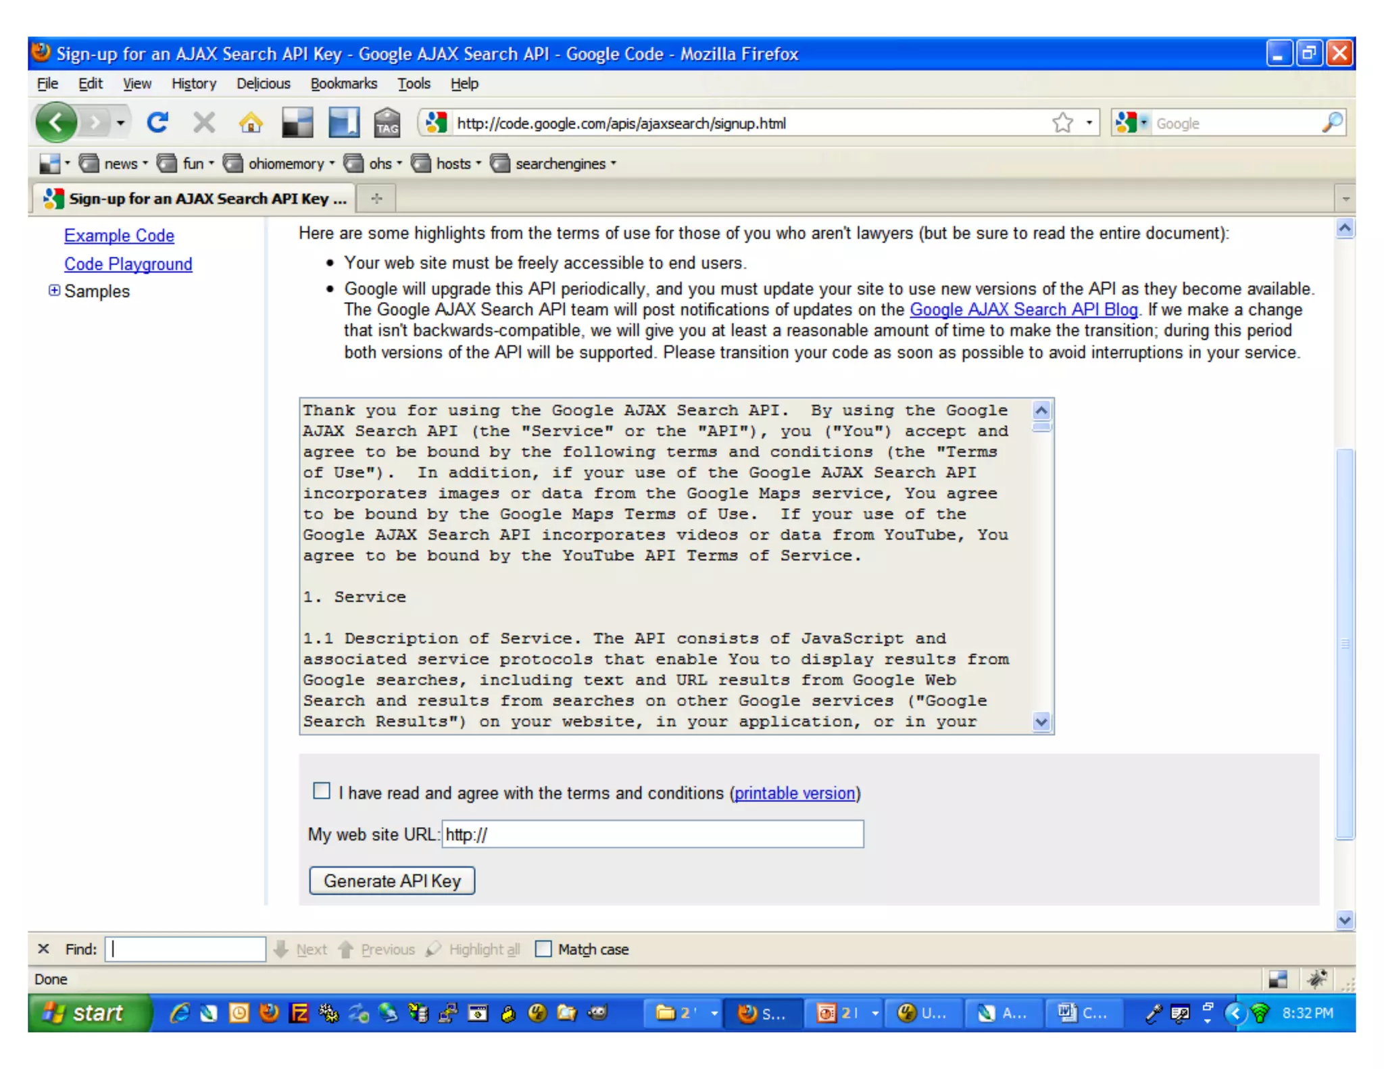1384x1069 pixels.
Task: Check the agree with terms and conditions box
Action: pyautogui.click(x=322, y=791)
